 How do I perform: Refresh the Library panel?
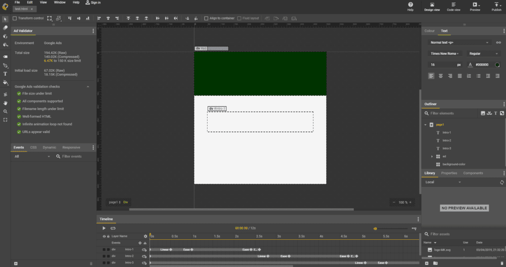click(502, 182)
